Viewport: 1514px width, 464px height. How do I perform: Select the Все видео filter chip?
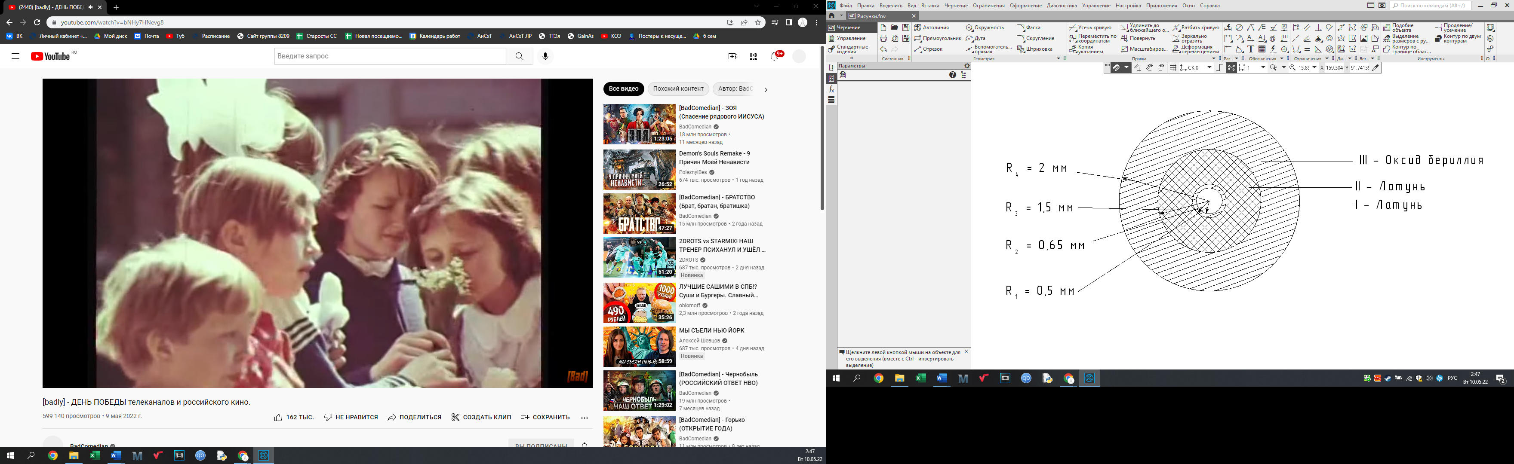click(624, 89)
